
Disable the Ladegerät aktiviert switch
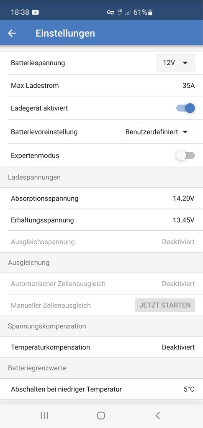click(185, 108)
